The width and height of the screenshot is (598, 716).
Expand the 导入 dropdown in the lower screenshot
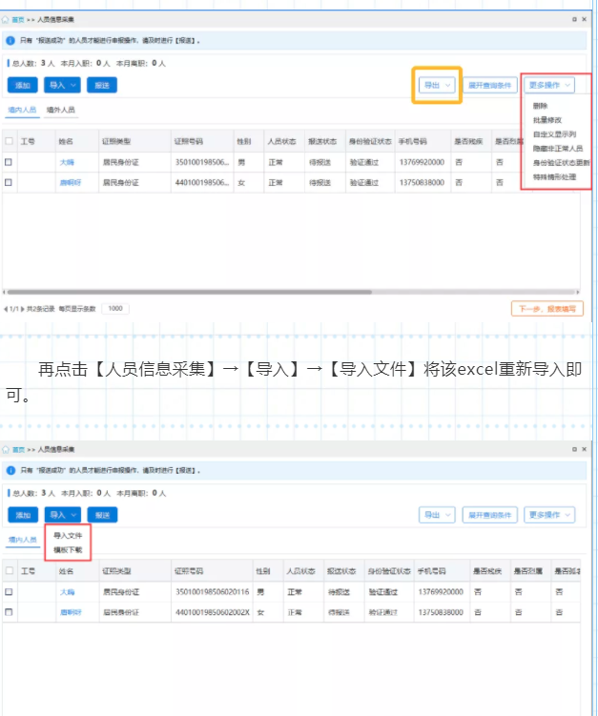(64, 515)
